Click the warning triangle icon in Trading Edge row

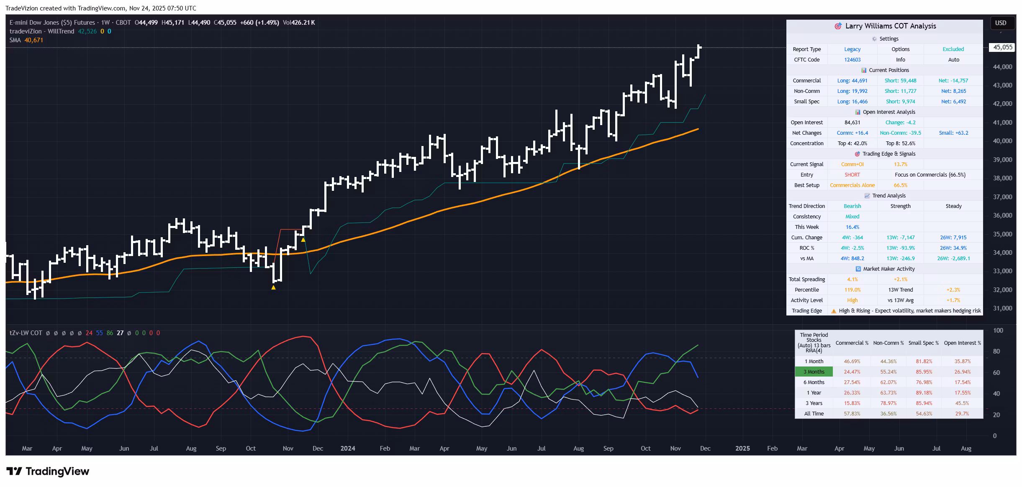(x=834, y=311)
